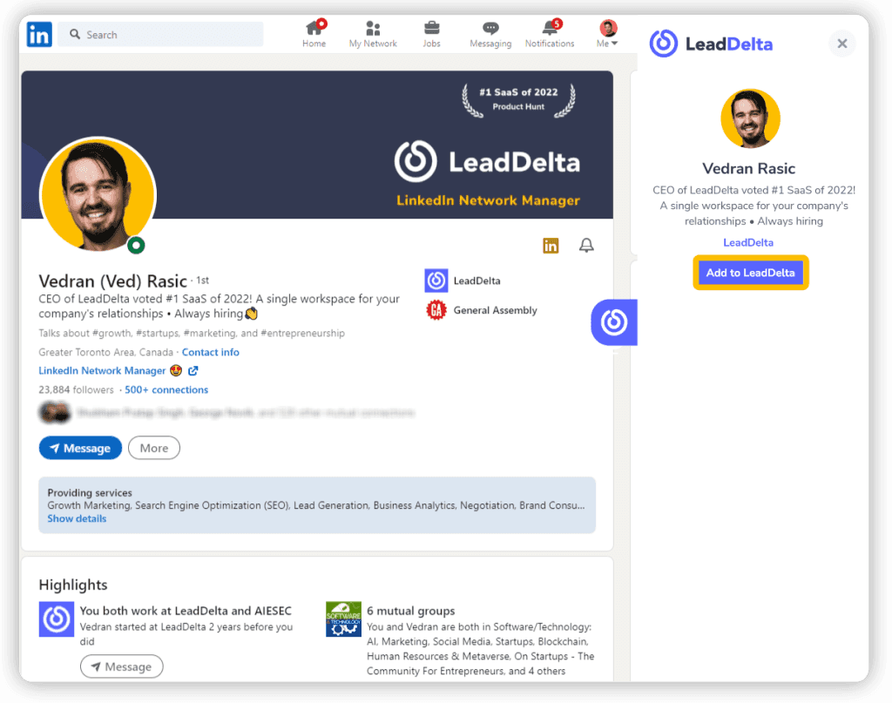Click the 6 mutual groups heading
892x703 pixels.
[411, 611]
